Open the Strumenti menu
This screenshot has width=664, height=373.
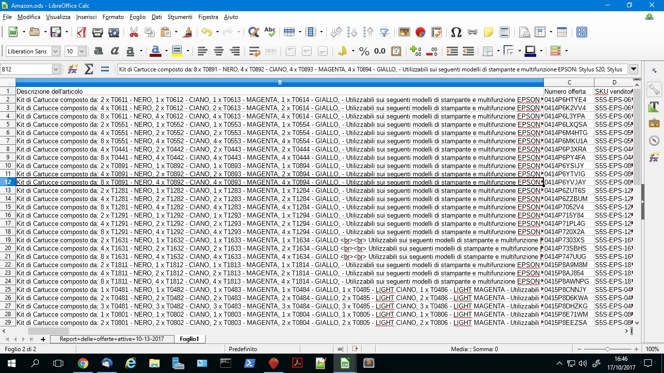[x=180, y=17]
